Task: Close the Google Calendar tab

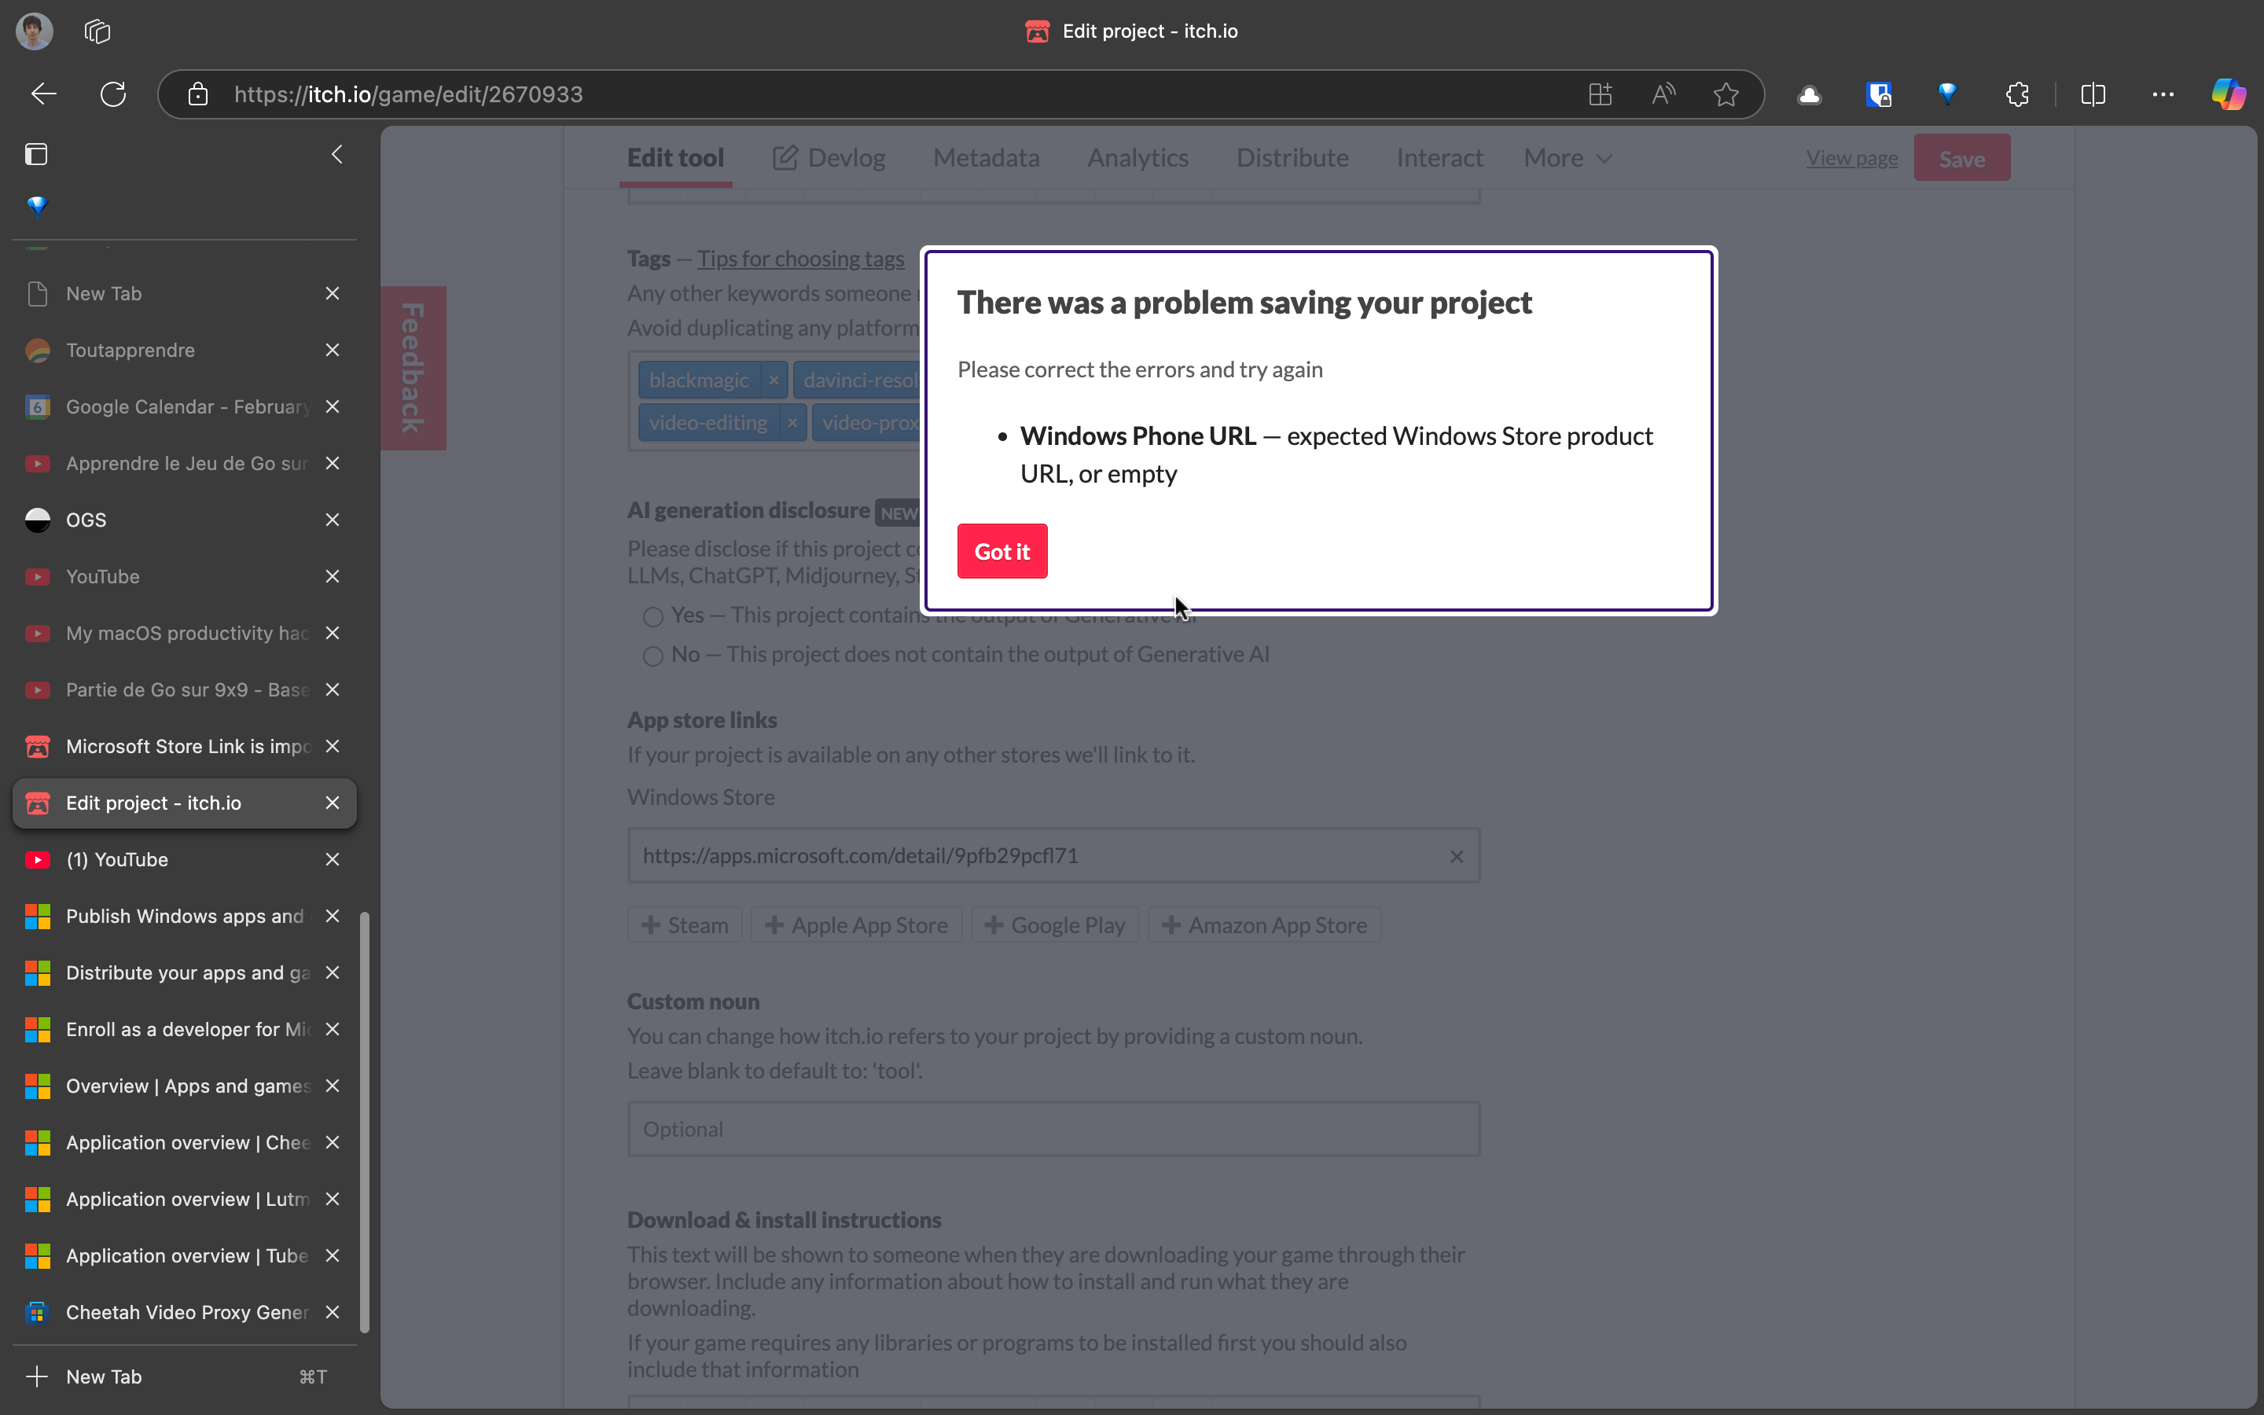Action: click(332, 407)
